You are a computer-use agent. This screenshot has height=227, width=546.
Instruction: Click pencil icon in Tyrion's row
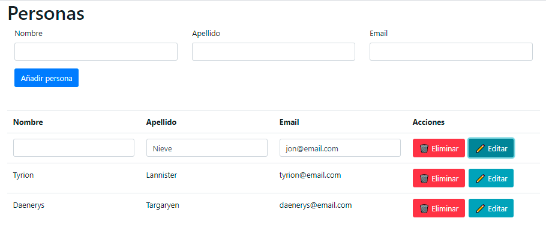pyautogui.click(x=480, y=178)
